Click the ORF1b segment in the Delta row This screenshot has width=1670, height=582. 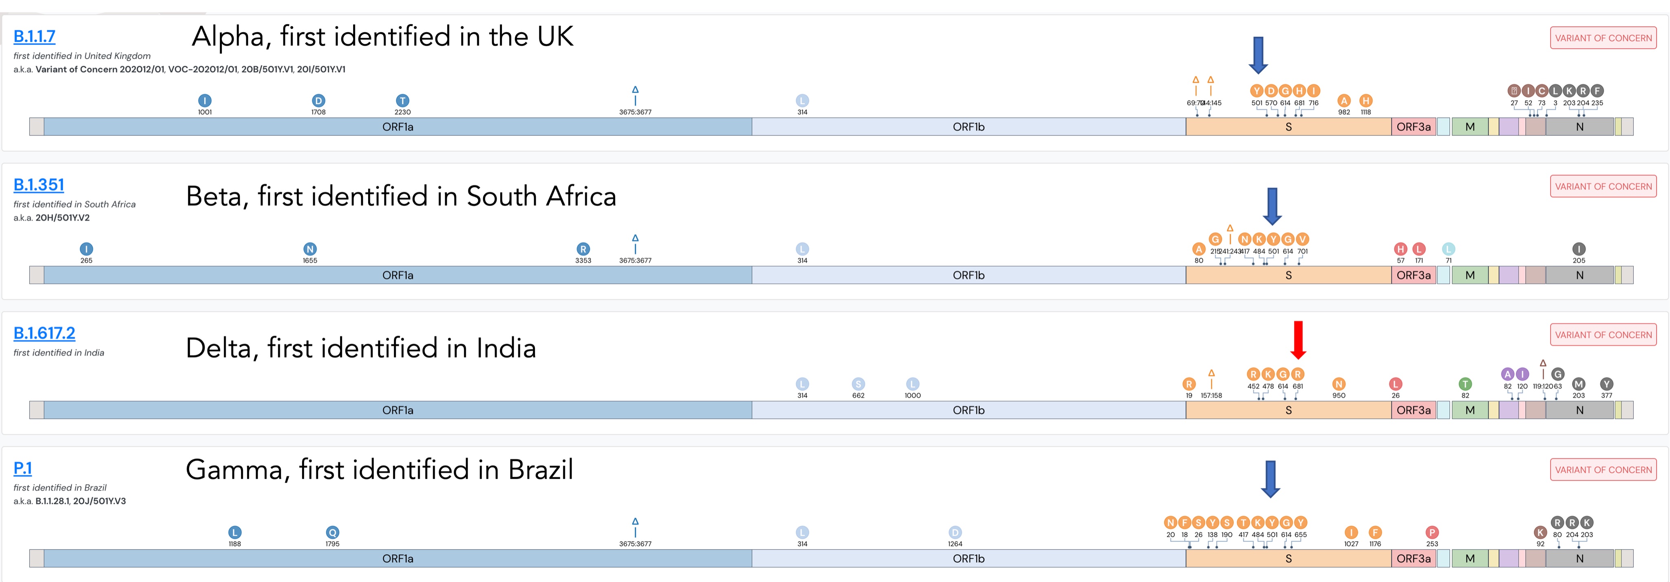pyautogui.click(x=969, y=411)
